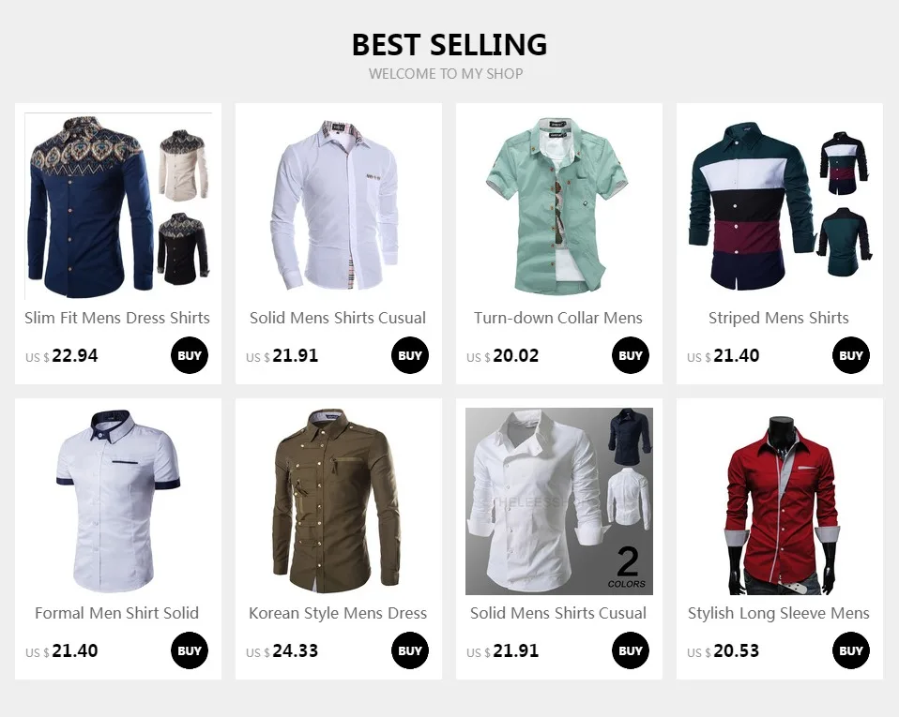
Task: Open the white short sleeve formal shirt image
Action: pyautogui.click(x=118, y=501)
